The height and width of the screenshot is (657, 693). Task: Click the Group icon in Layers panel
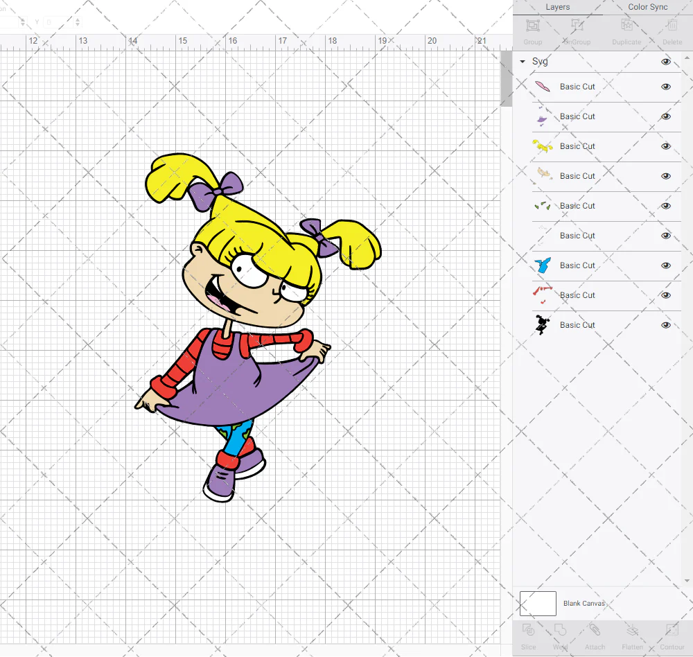pos(533,26)
